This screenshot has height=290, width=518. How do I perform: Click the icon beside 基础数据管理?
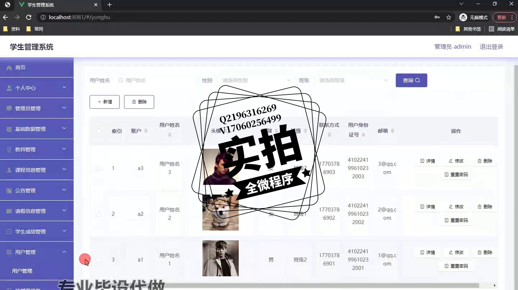click(x=9, y=129)
